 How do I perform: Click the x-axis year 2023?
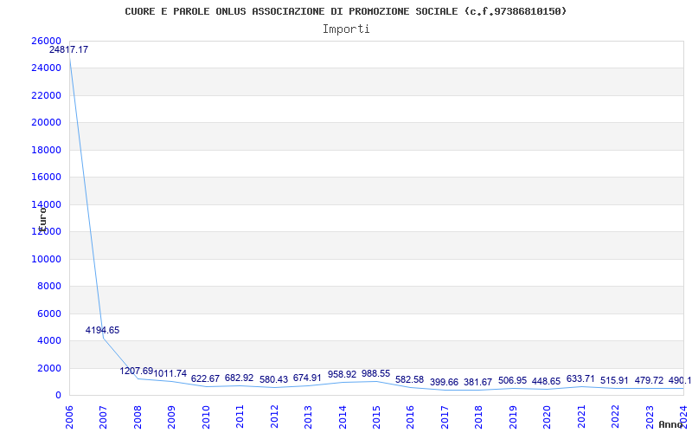(x=650, y=417)
